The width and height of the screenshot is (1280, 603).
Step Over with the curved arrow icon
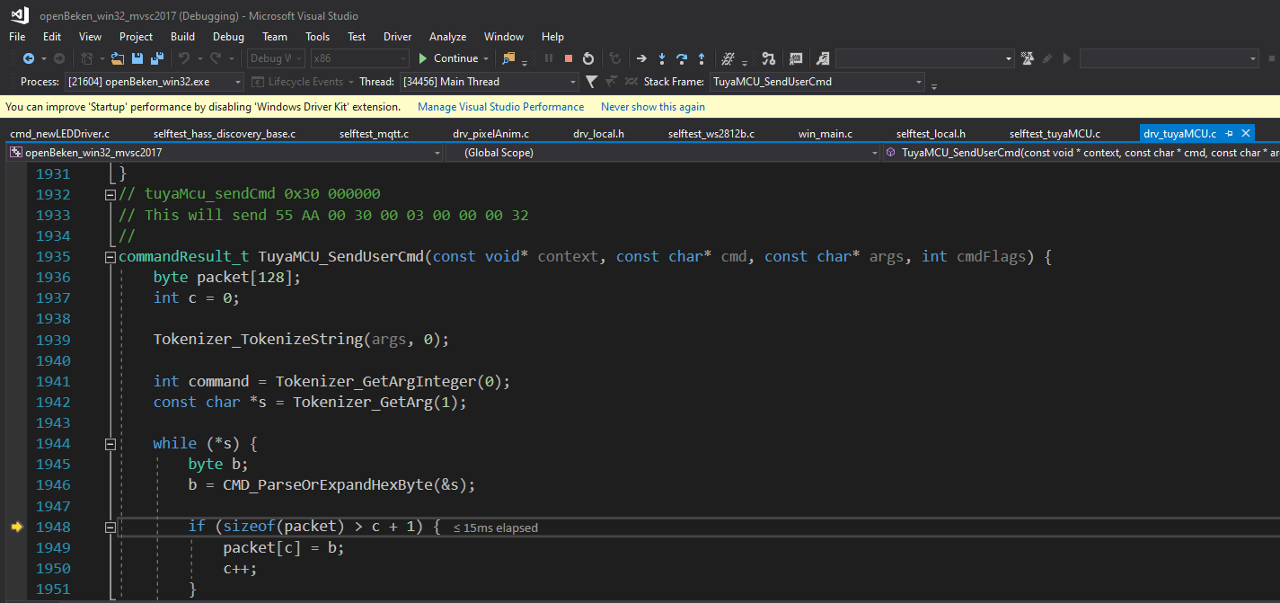click(682, 58)
